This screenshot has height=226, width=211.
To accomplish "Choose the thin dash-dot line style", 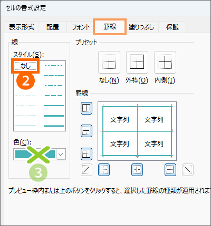I will [x=26, y=106].
